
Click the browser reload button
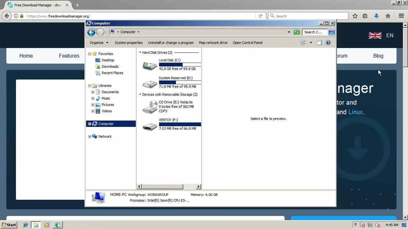tap(260, 16)
